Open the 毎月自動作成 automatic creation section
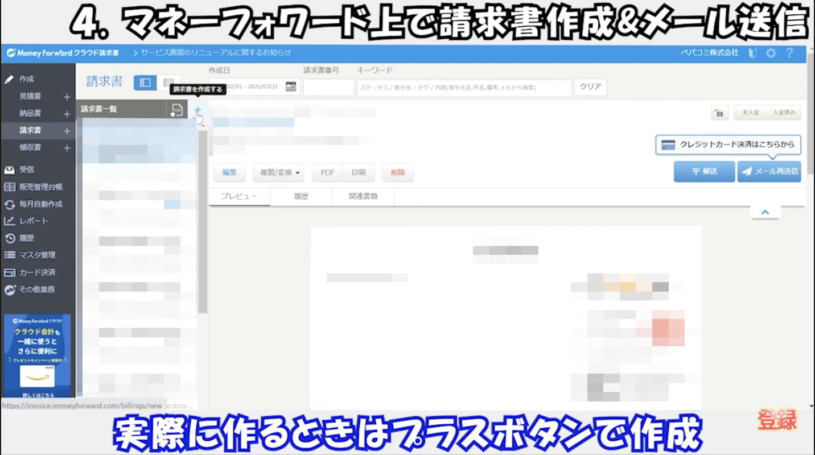The image size is (815, 455). coord(40,204)
